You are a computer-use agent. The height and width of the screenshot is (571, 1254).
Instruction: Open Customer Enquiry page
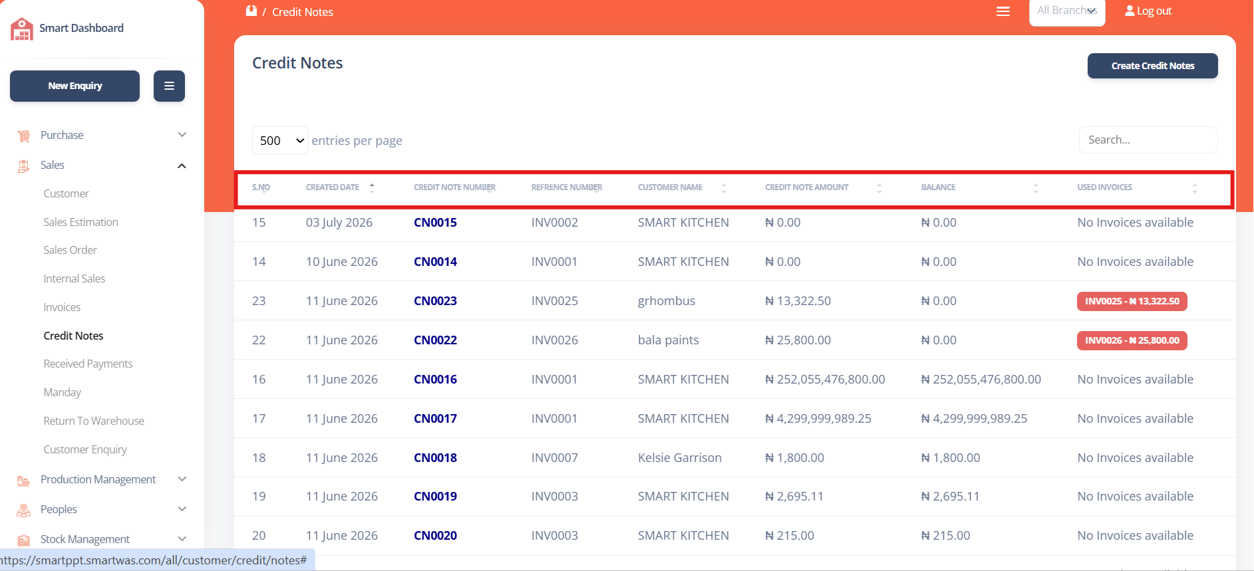(85, 449)
